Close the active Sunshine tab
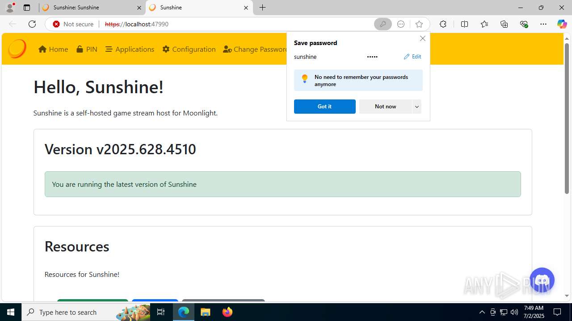Image resolution: width=572 pixels, height=321 pixels. point(246,8)
